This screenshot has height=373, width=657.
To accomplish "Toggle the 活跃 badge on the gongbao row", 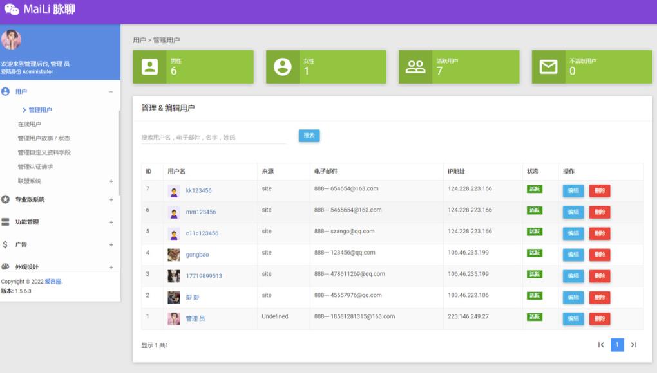I will coord(533,253).
